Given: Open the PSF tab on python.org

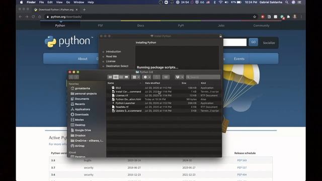Looking at the screenshot, I should point(100,26).
